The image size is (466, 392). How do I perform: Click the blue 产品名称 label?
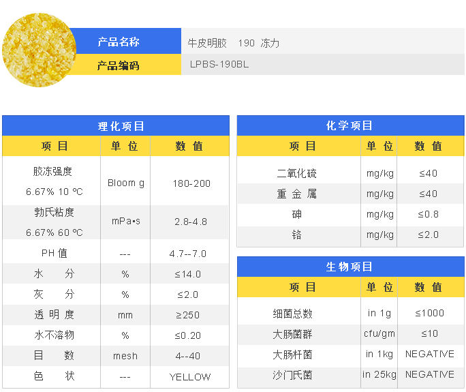(118, 42)
